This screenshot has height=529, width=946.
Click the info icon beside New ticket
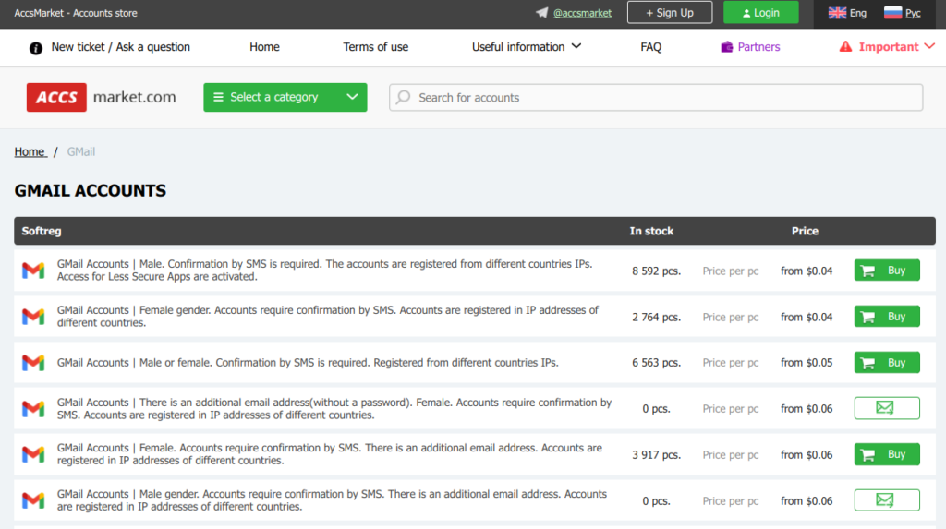point(36,48)
